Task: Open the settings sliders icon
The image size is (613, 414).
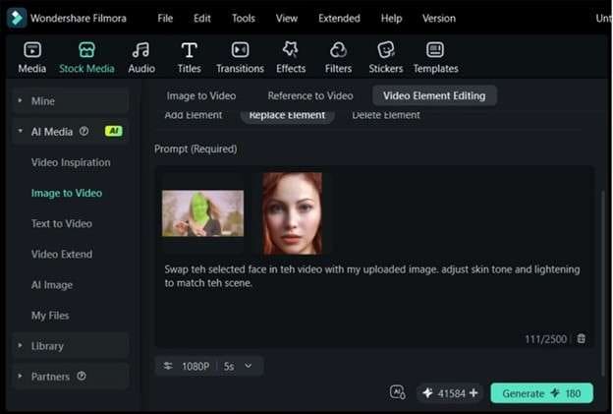Action: [168, 366]
